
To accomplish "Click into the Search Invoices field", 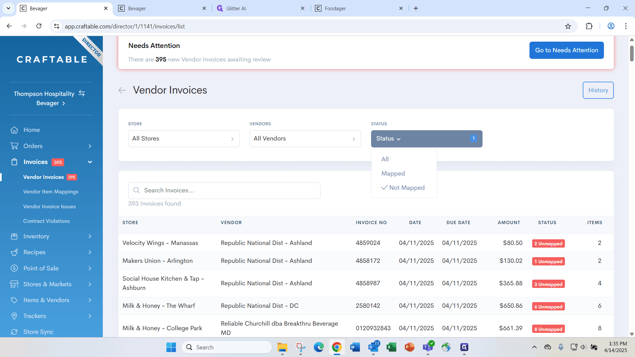I will tap(224, 190).
